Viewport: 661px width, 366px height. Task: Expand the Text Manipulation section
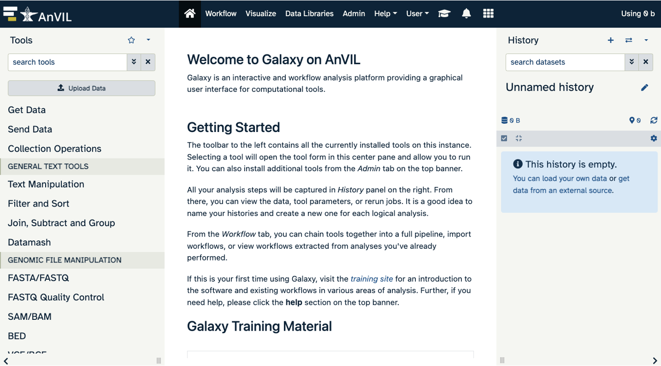46,184
